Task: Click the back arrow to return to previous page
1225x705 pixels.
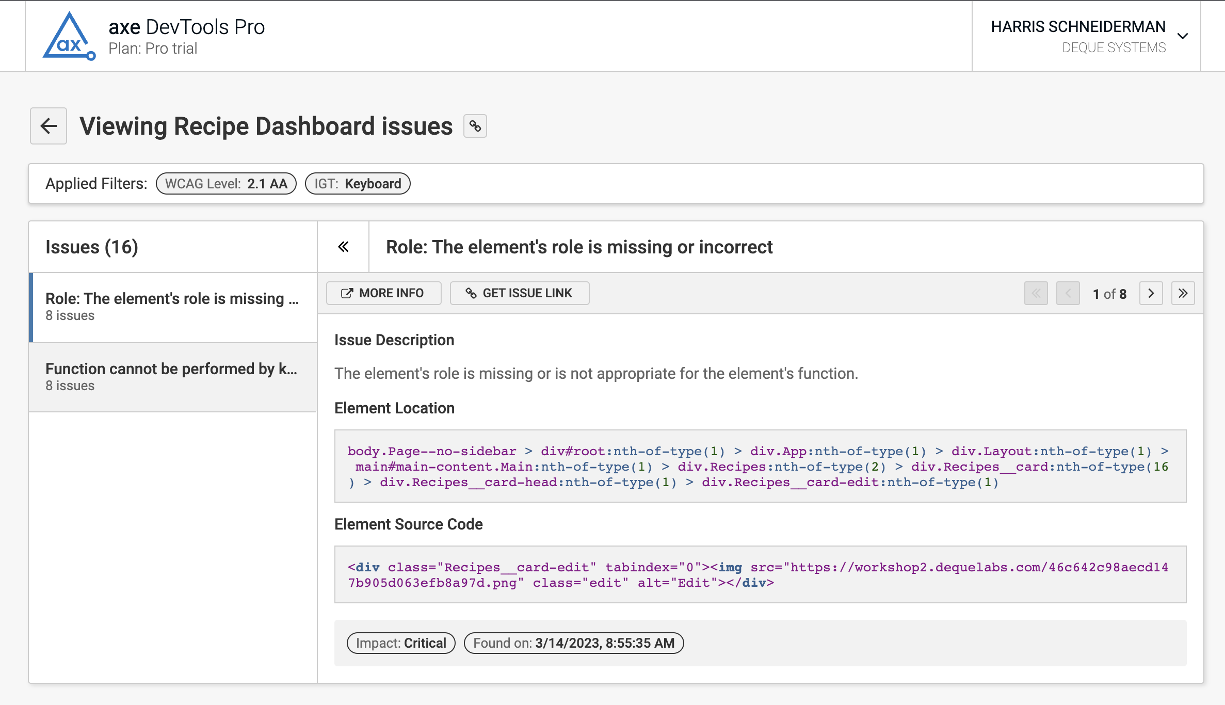Action: (x=48, y=125)
